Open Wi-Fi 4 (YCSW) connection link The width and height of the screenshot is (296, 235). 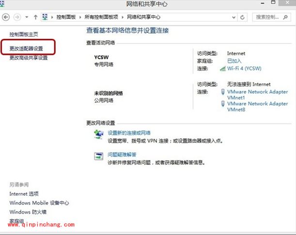click(244, 68)
